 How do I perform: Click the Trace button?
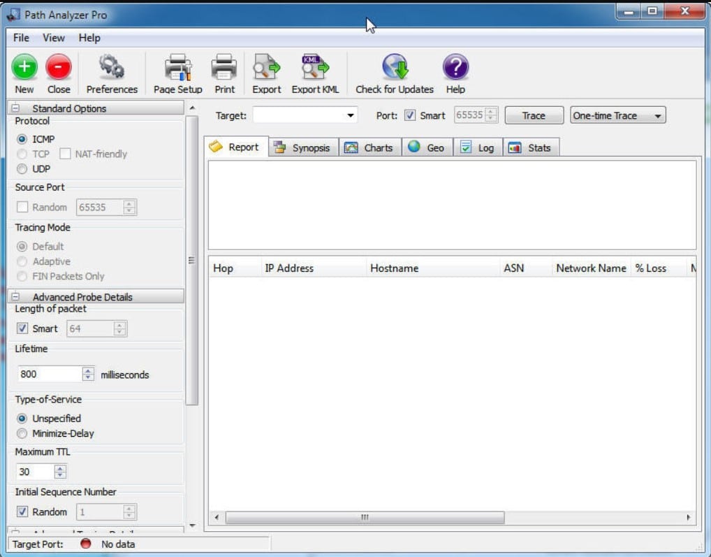pyautogui.click(x=534, y=115)
